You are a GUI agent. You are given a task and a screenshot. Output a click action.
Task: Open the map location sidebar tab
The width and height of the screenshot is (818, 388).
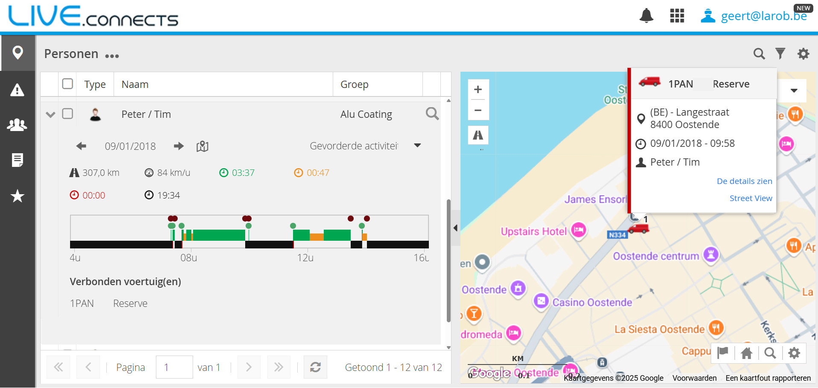pos(18,53)
